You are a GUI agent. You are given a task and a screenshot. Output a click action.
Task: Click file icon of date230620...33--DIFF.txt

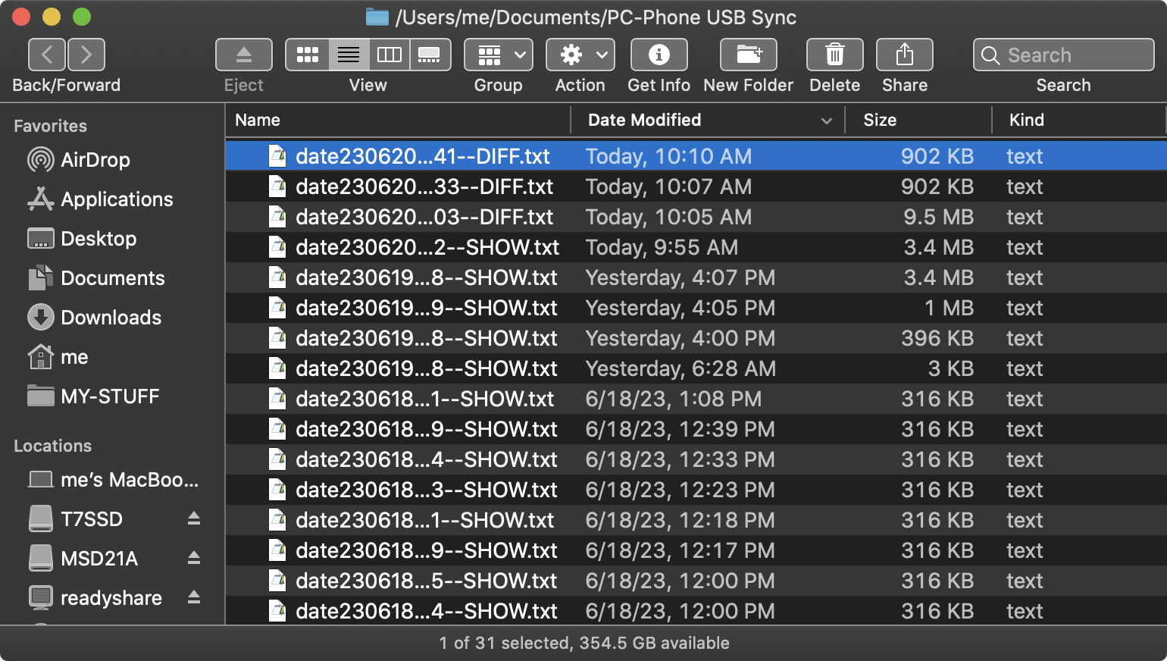[x=278, y=186]
